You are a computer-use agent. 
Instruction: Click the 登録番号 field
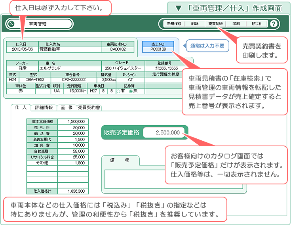coord(166,69)
